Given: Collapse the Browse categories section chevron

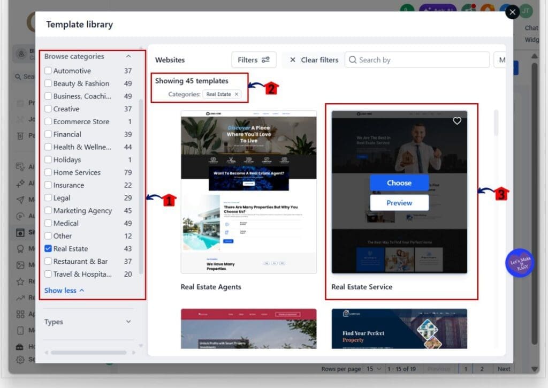Looking at the screenshot, I should click(128, 56).
